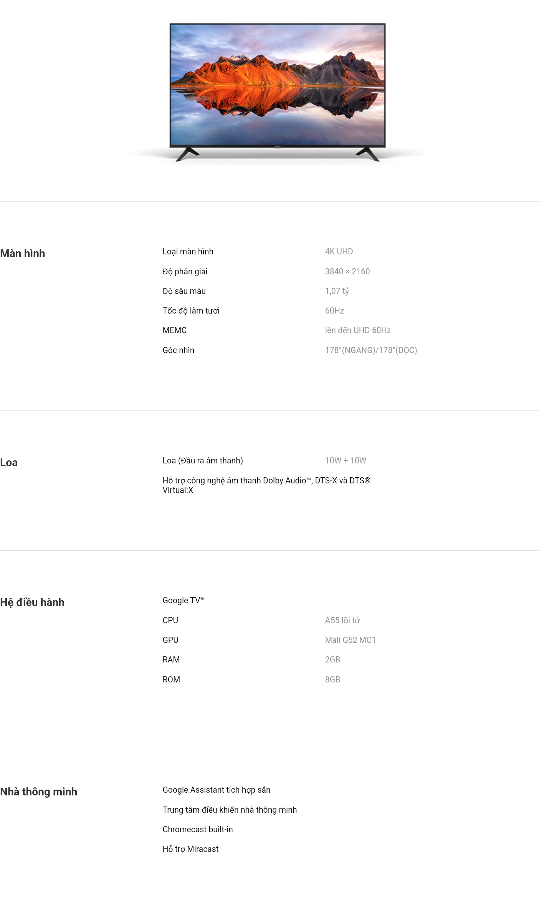Click the Màn hình section heading
The width and height of the screenshot is (539, 898).
(x=23, y=254)
